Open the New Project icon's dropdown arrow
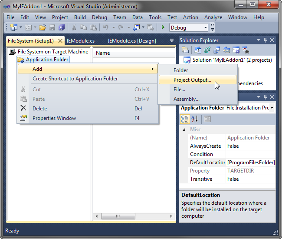 click(21, 27)
